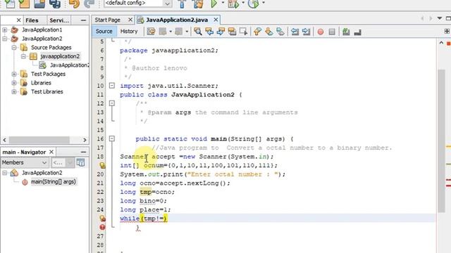Expand Test Packages node

pos(14,74)
